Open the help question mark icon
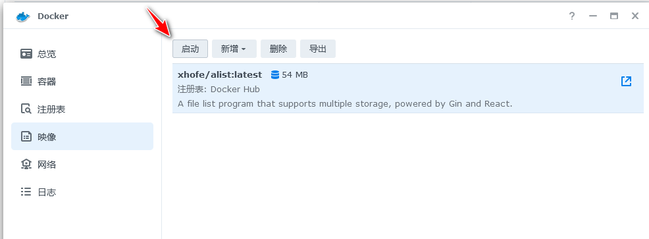The image size is (649, 239). 571,16
